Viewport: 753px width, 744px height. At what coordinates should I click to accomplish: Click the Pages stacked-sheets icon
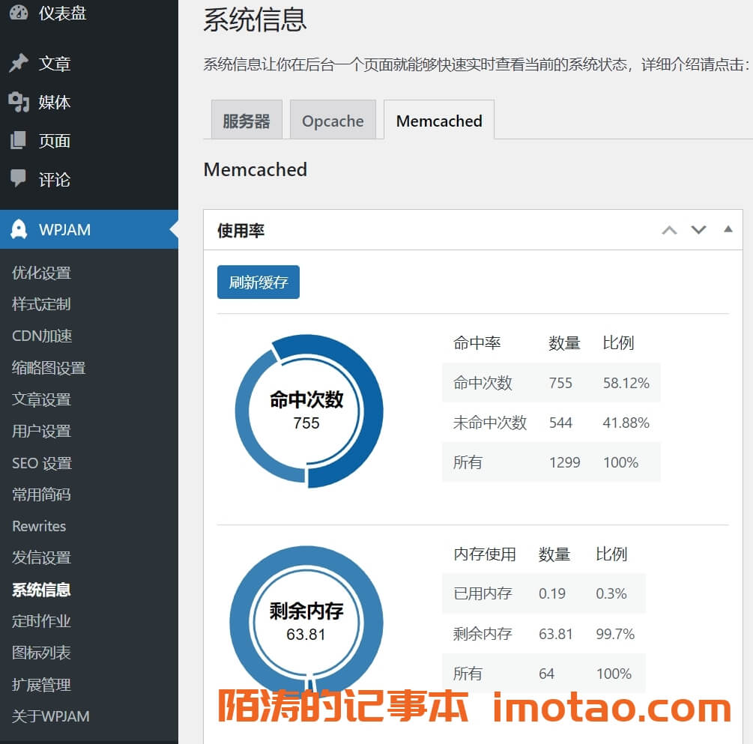click(x=19, y=141)
